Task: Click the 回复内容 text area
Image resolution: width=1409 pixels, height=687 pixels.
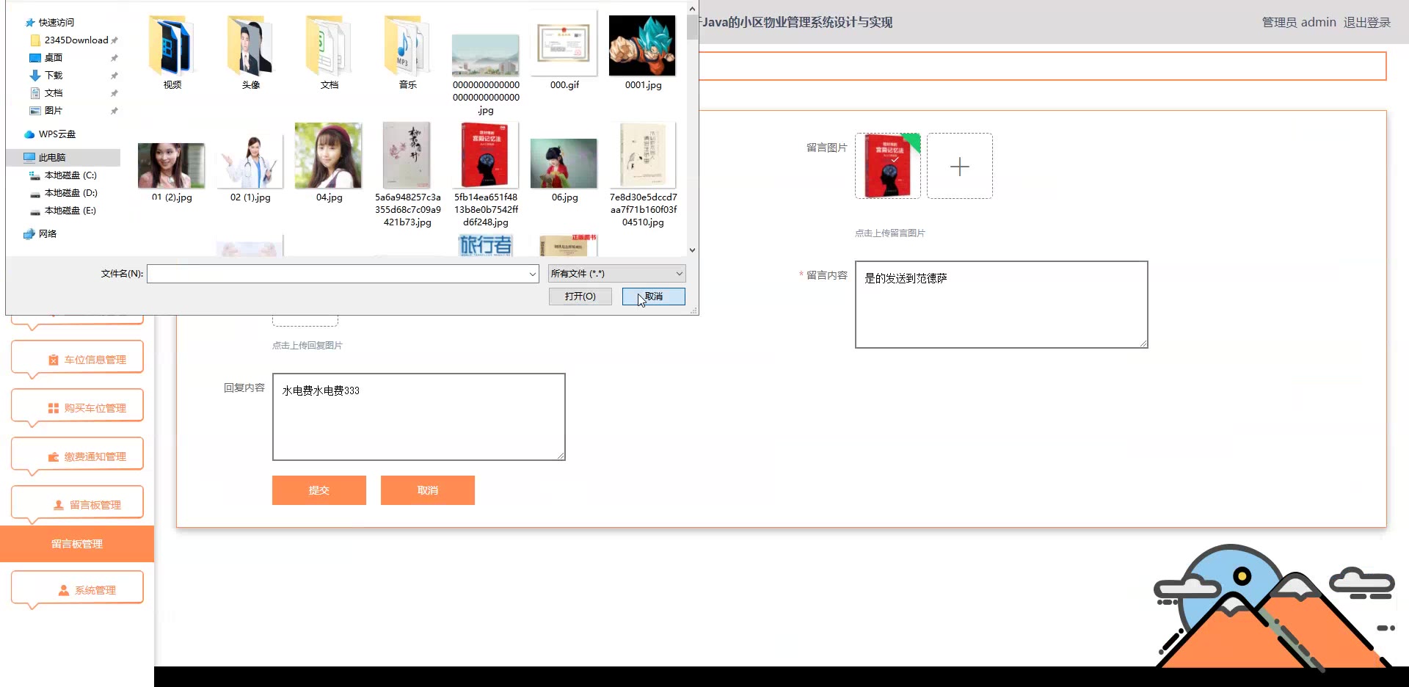Action: [x=418, y=417]
